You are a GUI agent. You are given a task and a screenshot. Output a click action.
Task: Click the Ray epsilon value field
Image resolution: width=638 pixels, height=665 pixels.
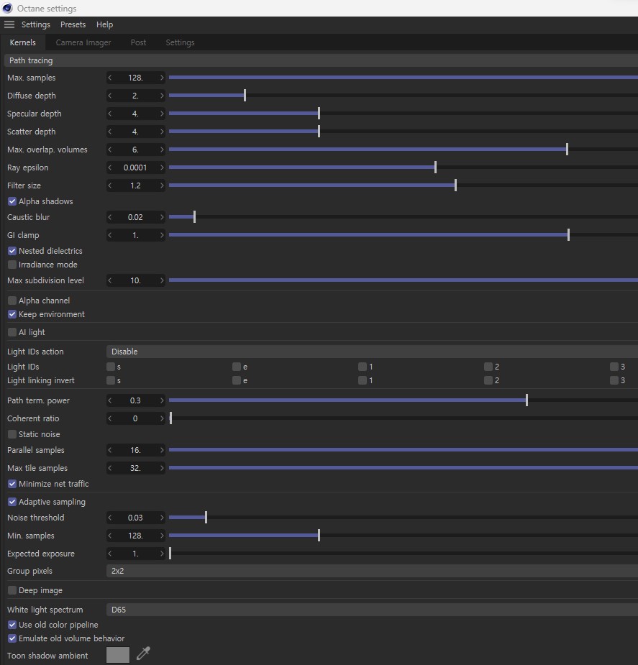(x=136, y=168)
